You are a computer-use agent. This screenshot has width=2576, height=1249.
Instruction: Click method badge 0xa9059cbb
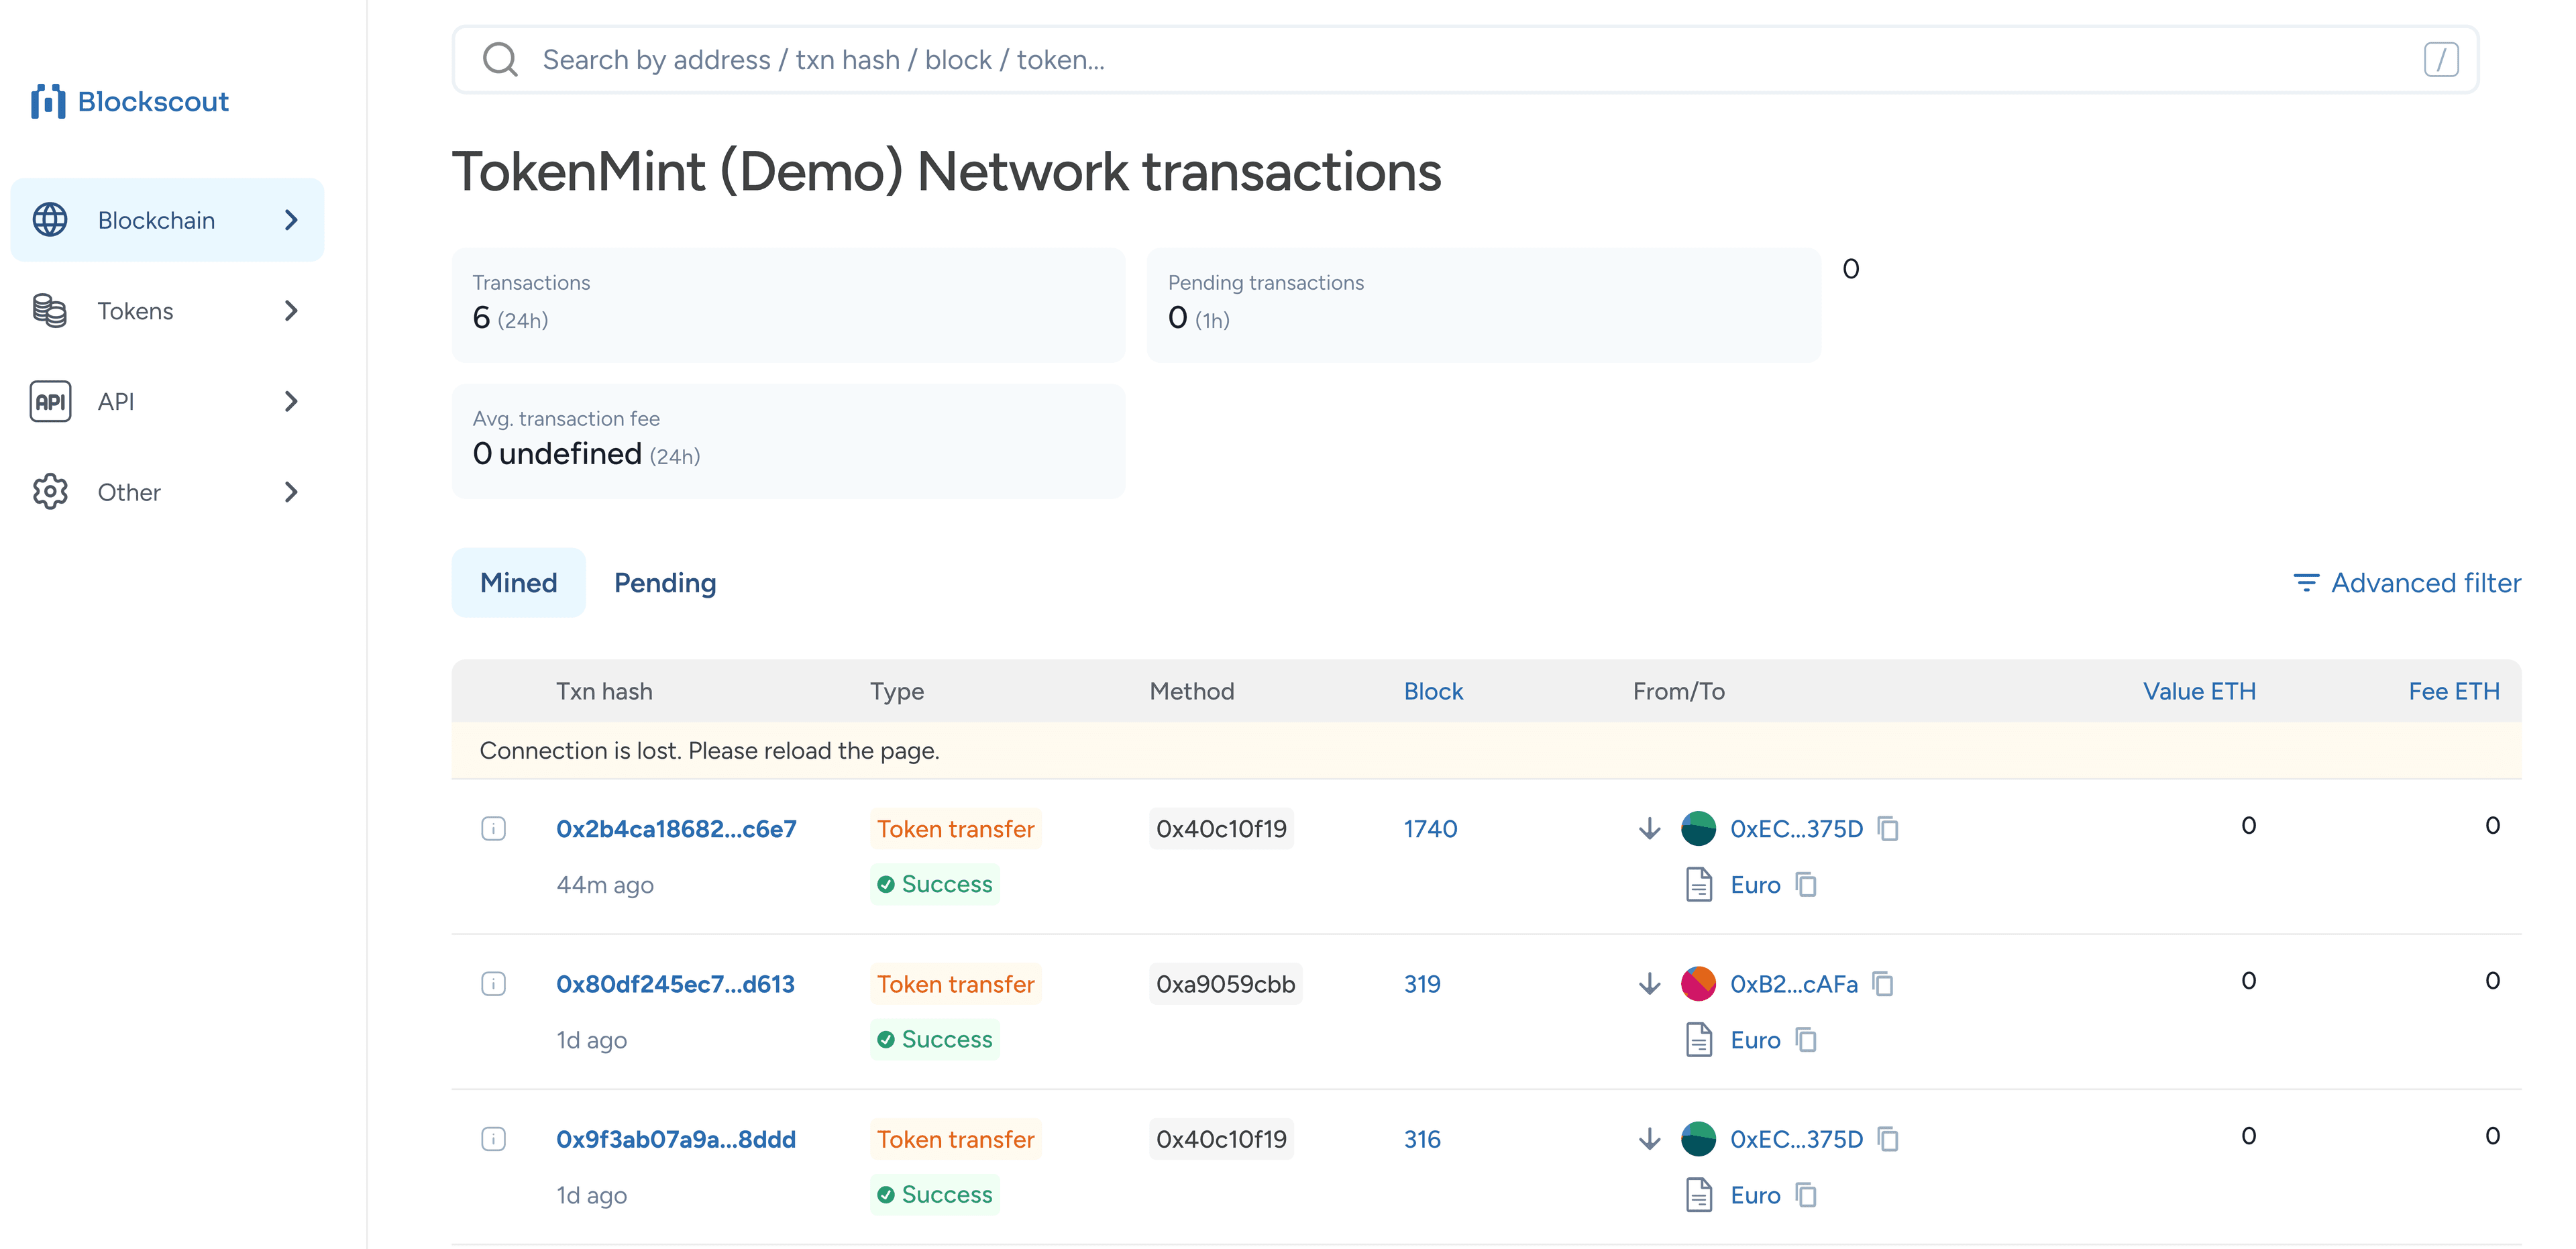(x=1225, y=984)
